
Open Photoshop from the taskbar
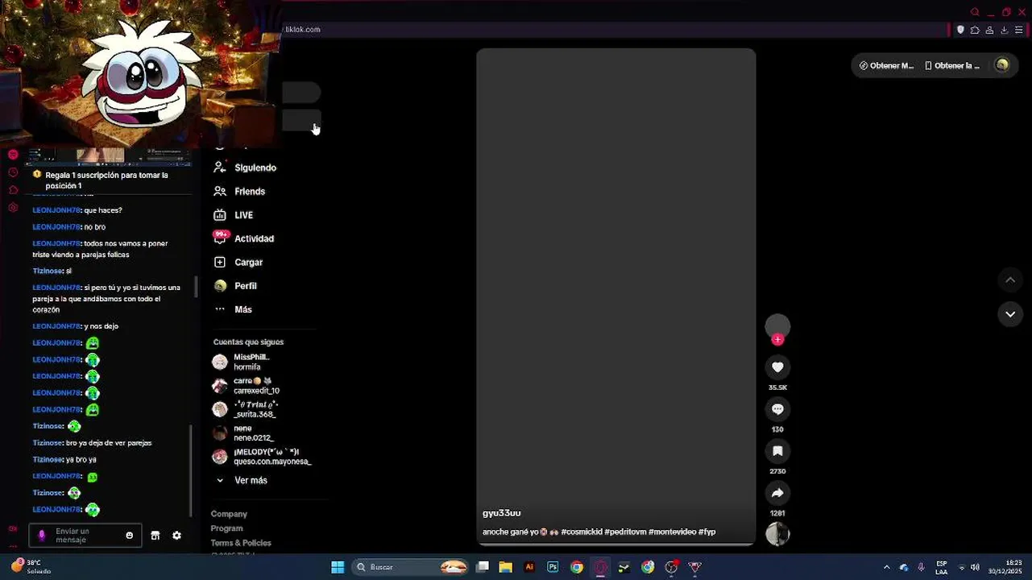point(553,567)
